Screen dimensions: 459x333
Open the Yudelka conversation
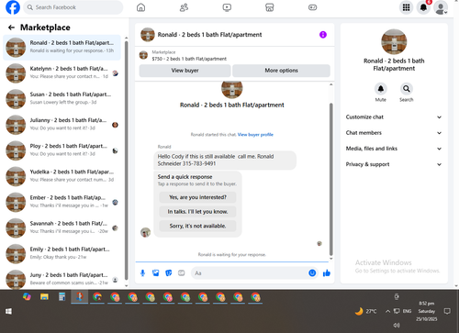(x=62, y=176)
